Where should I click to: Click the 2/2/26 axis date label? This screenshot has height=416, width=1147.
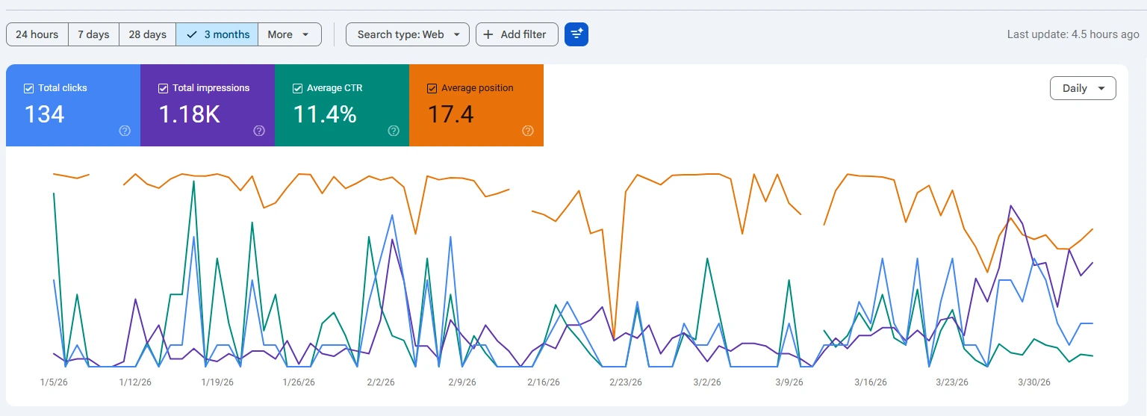381,382
